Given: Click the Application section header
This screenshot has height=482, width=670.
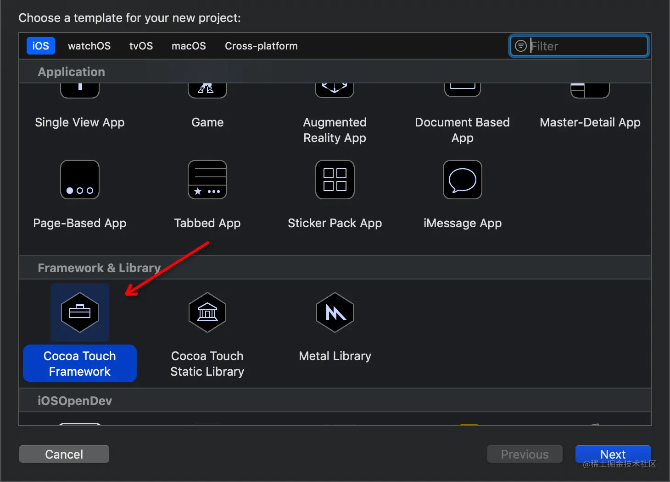Looking at the screenshot, I should click(x=72, y=72).
